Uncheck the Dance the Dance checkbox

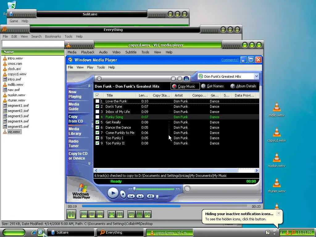[x=97, y=127]
